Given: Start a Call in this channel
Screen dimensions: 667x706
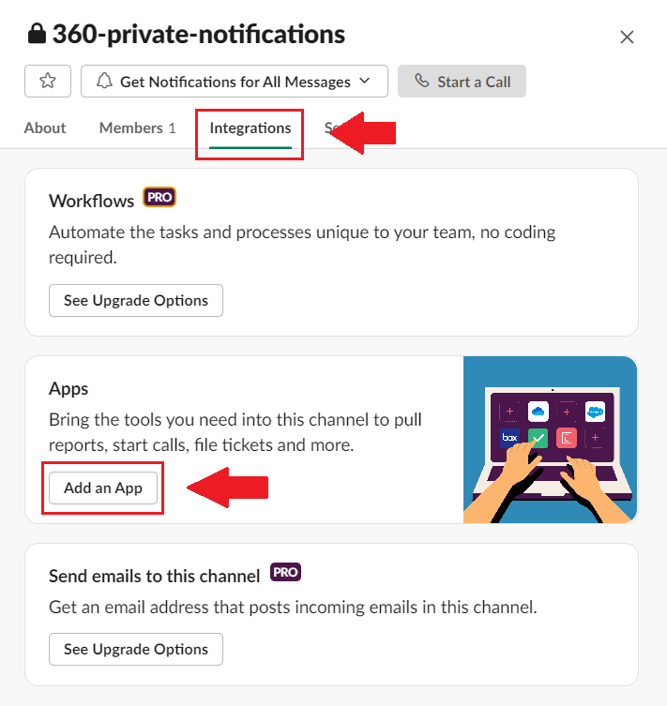Looking at the screenshot, I should pyautogui.click(x=462, y=81).
